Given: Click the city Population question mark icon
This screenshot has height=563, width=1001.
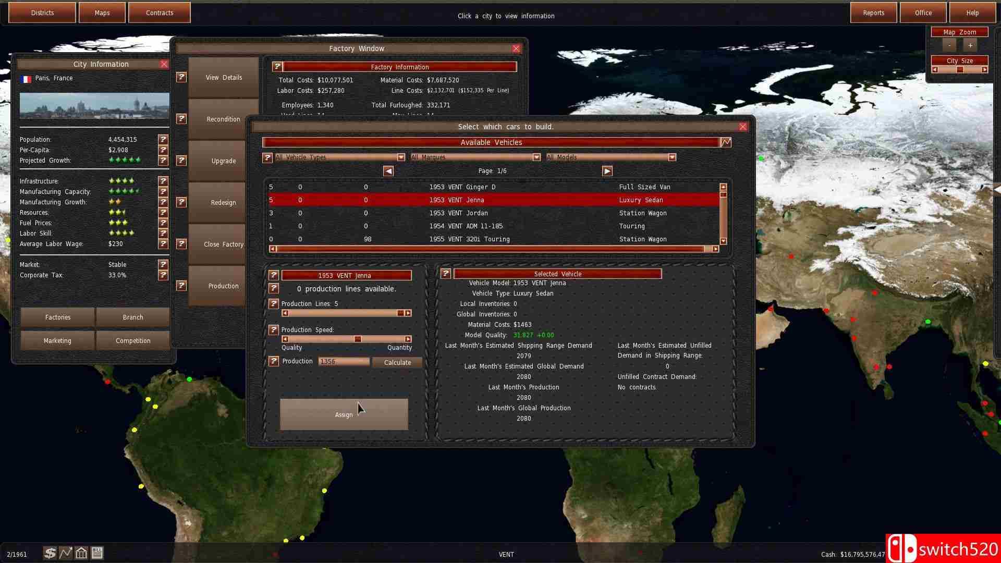Looking at the screenshot, I should coord(163,139).
